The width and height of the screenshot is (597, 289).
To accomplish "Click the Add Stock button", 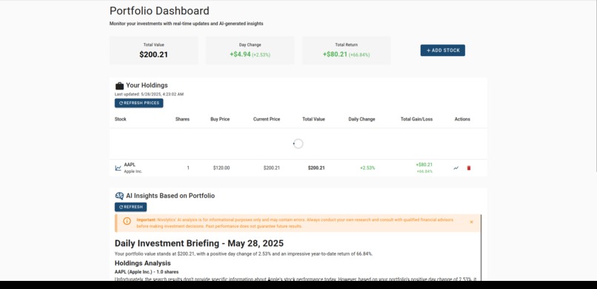I will tap(442, 50).
